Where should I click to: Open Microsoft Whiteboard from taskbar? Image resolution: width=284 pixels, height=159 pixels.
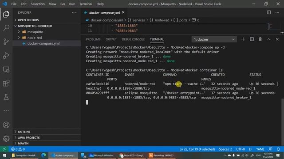[x=102, y=155]
